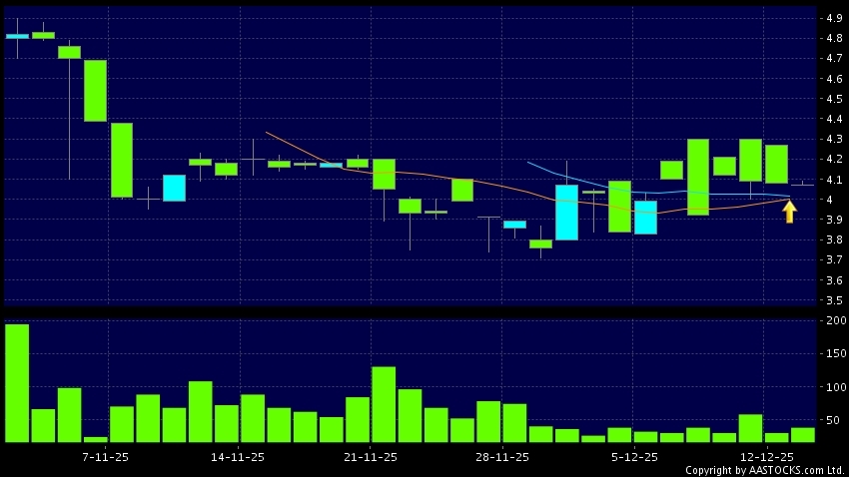849x477 pixels.
Task: Click the yellow up arrow marker
Action: (789, 212)
